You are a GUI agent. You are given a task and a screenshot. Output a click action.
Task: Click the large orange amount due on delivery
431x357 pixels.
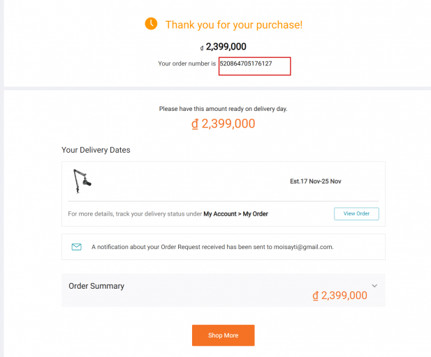224,124
